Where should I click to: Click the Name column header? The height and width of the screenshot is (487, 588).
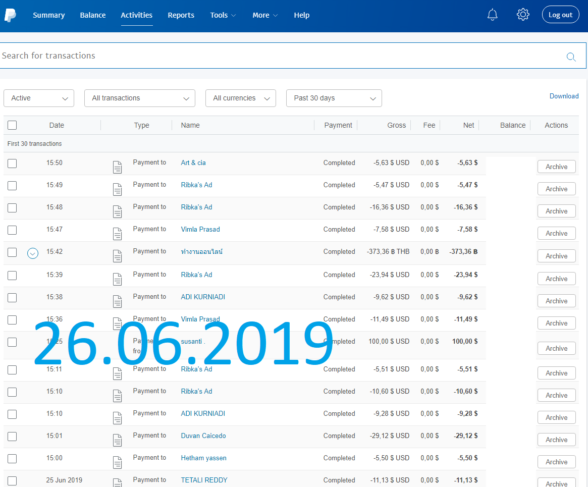tap(190, 125)
